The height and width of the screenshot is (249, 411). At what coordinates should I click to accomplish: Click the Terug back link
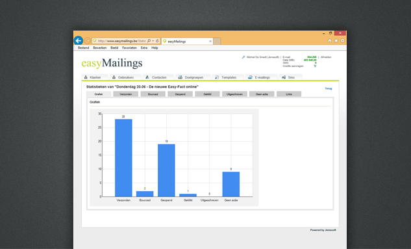click(328, 88)
